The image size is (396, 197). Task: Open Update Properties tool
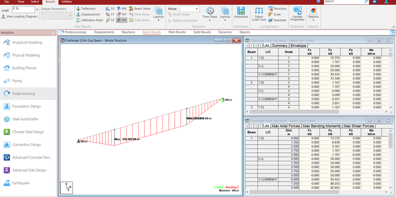pos(297,10)
